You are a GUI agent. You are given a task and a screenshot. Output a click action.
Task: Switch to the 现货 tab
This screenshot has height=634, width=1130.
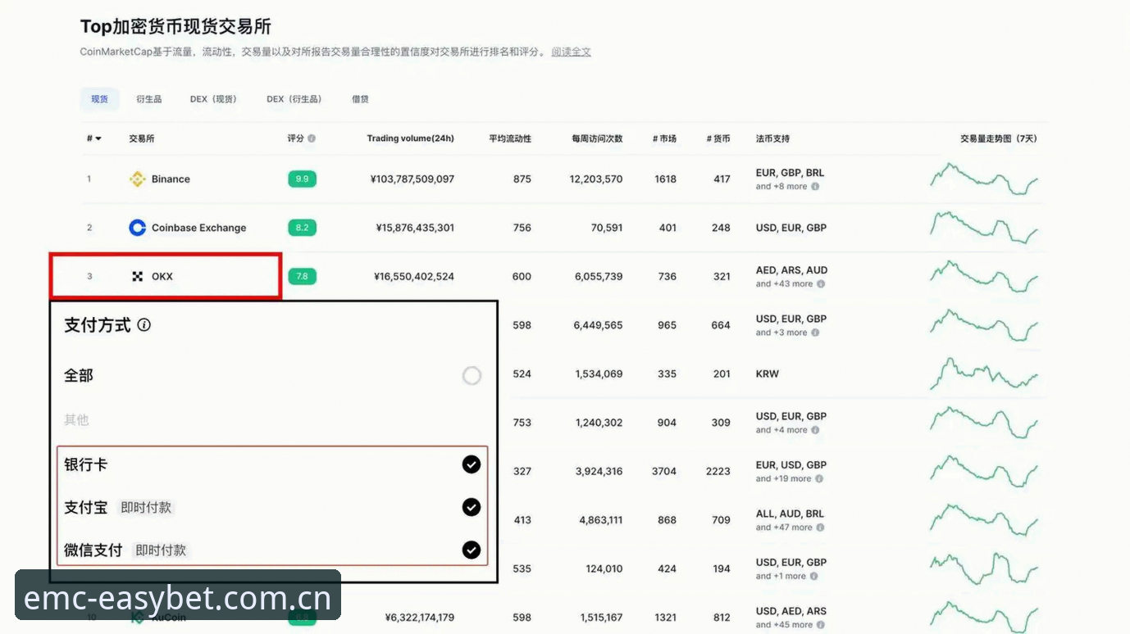point(99,99)
